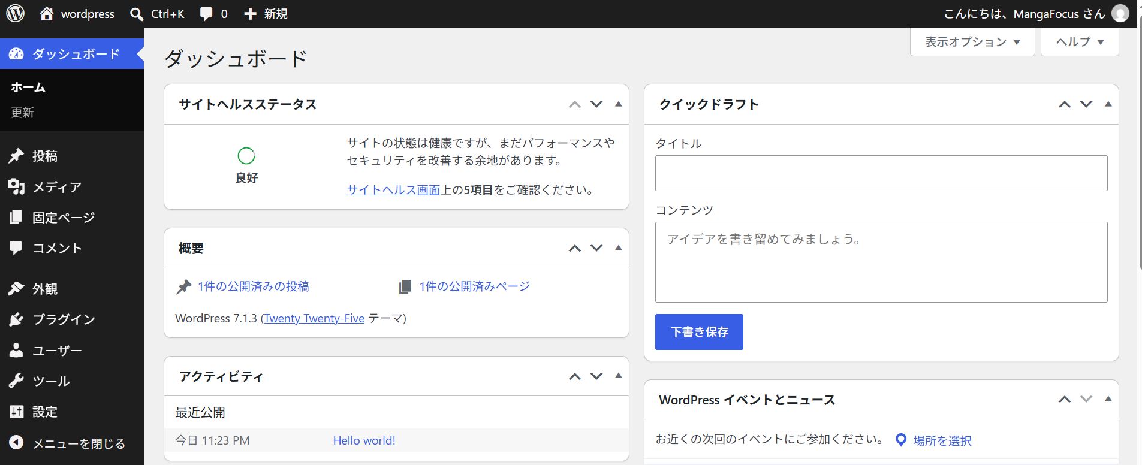Move アクティビティ panel down with arrow
The image size is (1142, 465).
tap(596, 376)
